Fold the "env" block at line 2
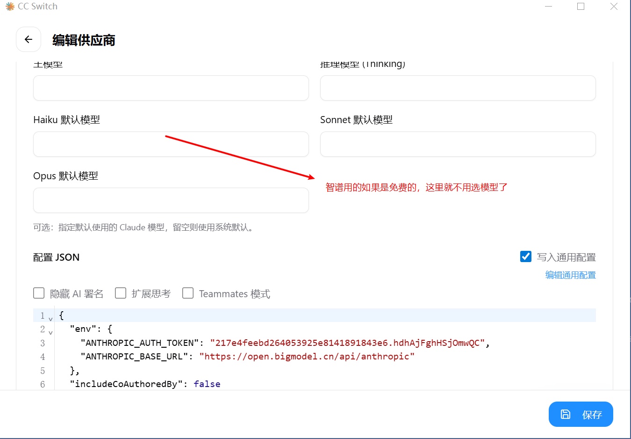Screen dimensions: 631x439 point(50,333)
